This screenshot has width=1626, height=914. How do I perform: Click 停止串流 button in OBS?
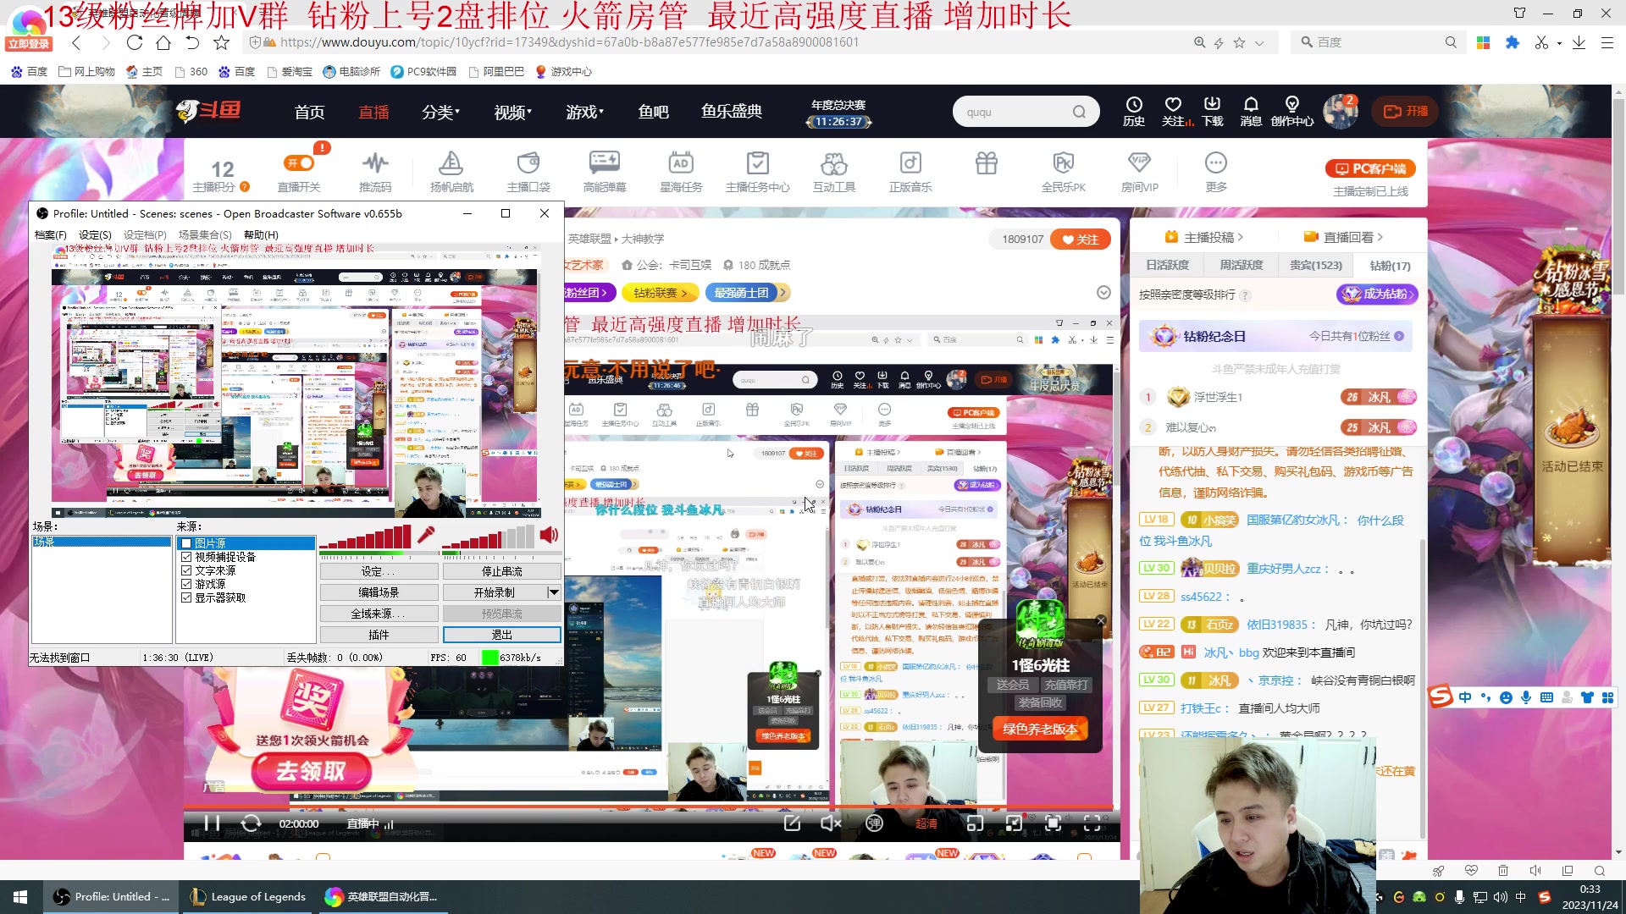pos(501,571)
